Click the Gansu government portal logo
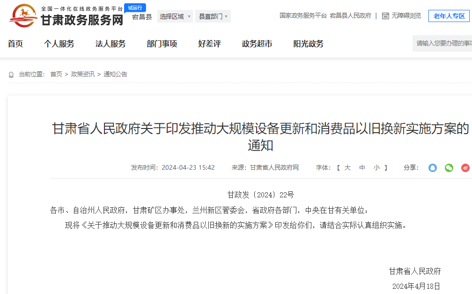Viewport: 472px width, 294px height. [x=66, y=16]
